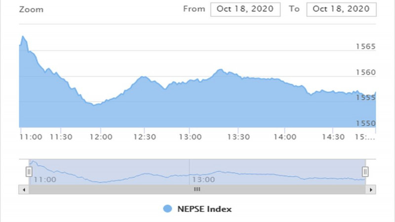Click the NEPSE Index legend label
Image resolution: width=395 pixels, height=222 pixels.
click(204, 209)
